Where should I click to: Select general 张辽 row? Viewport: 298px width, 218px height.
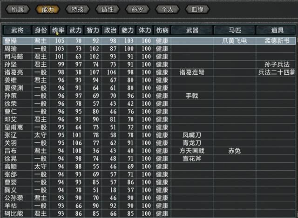(x=149, y=135)
